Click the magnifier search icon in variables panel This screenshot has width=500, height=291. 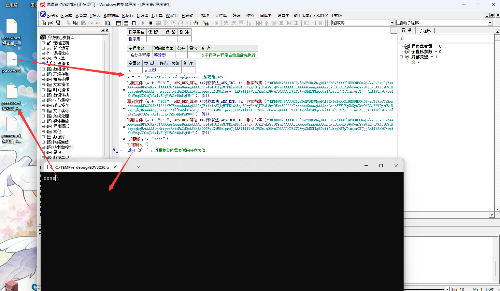[402, 38]
